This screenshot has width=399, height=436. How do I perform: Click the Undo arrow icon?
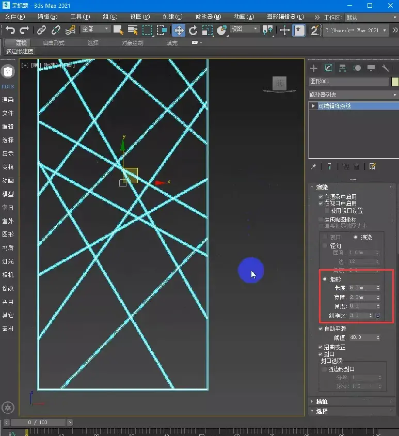(10, 30)
